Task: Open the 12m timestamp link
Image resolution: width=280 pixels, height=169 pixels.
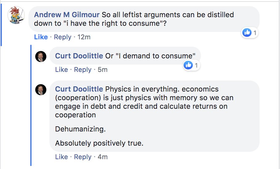Action: [84, 37]
